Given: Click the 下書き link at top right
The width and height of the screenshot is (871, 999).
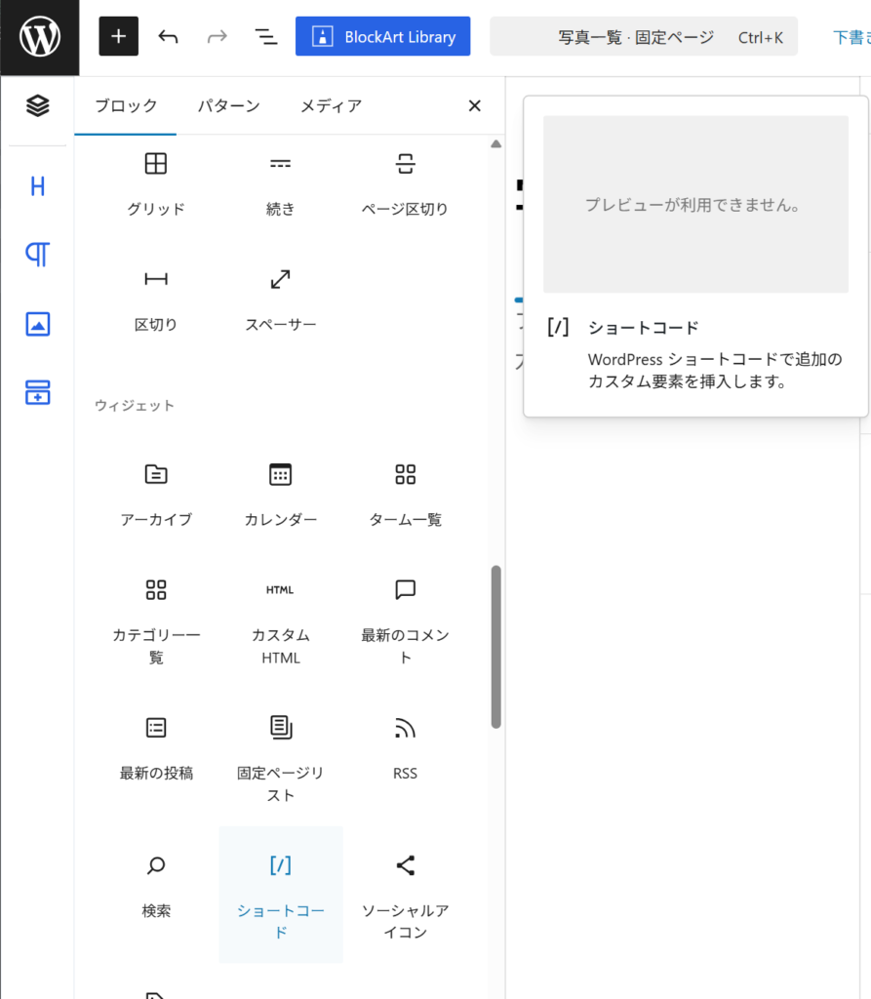Looking at the screenshot, I should pos(851,38).
